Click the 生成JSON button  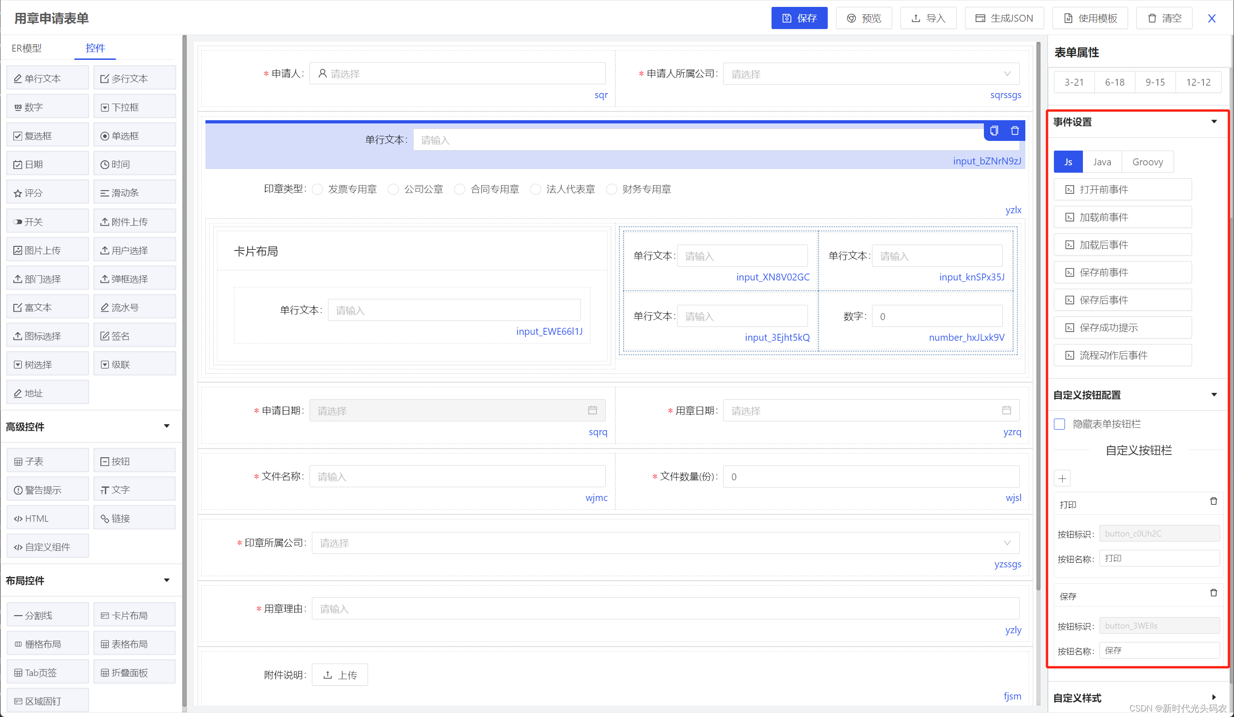pos(1004,18)
